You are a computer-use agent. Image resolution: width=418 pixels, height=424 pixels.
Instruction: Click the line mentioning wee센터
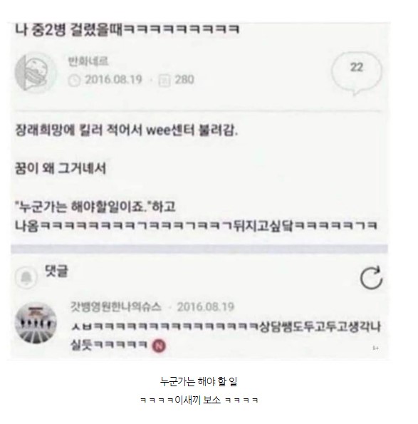(x=127, y=130)
